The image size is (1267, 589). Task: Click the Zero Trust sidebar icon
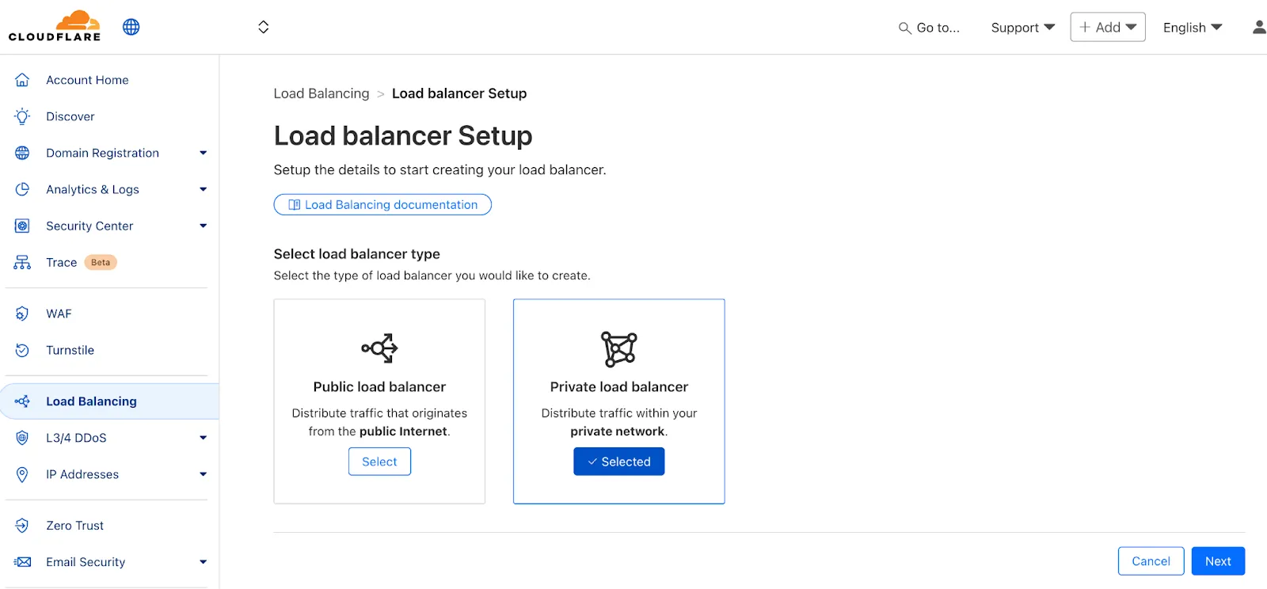coord(22,526)
